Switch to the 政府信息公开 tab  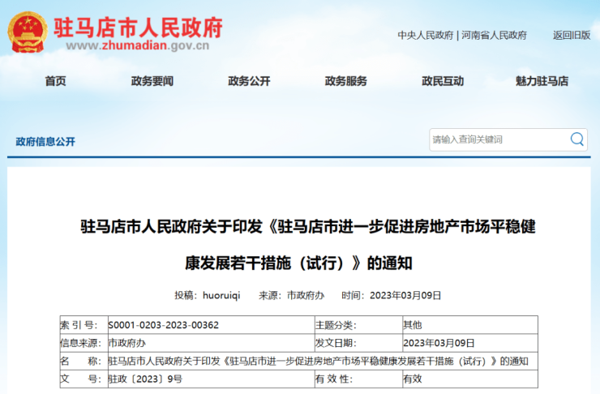coord(45,141)
